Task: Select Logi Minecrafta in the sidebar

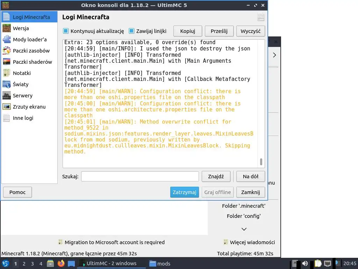Action: (29, 17)
